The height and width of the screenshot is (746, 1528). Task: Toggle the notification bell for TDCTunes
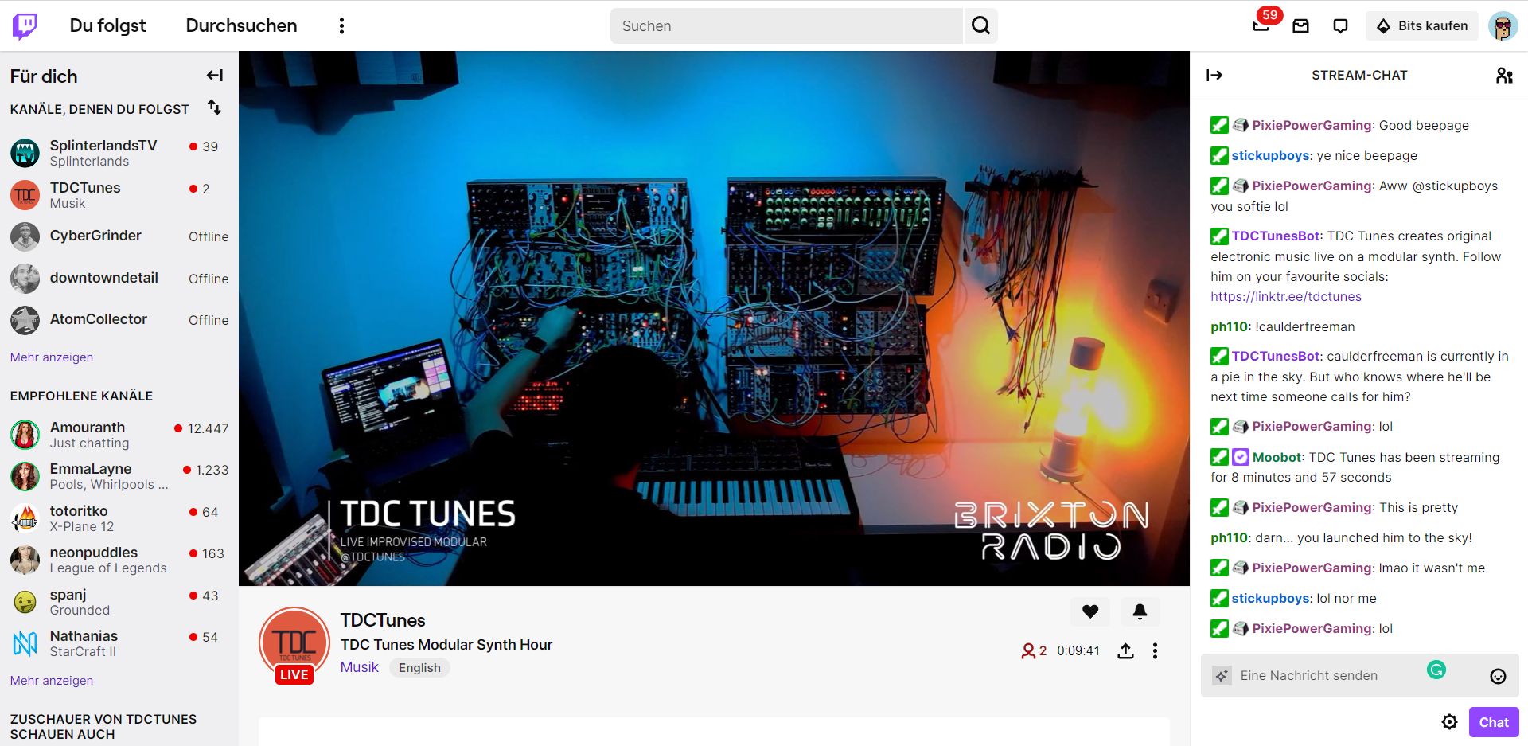coord(1140,611)
